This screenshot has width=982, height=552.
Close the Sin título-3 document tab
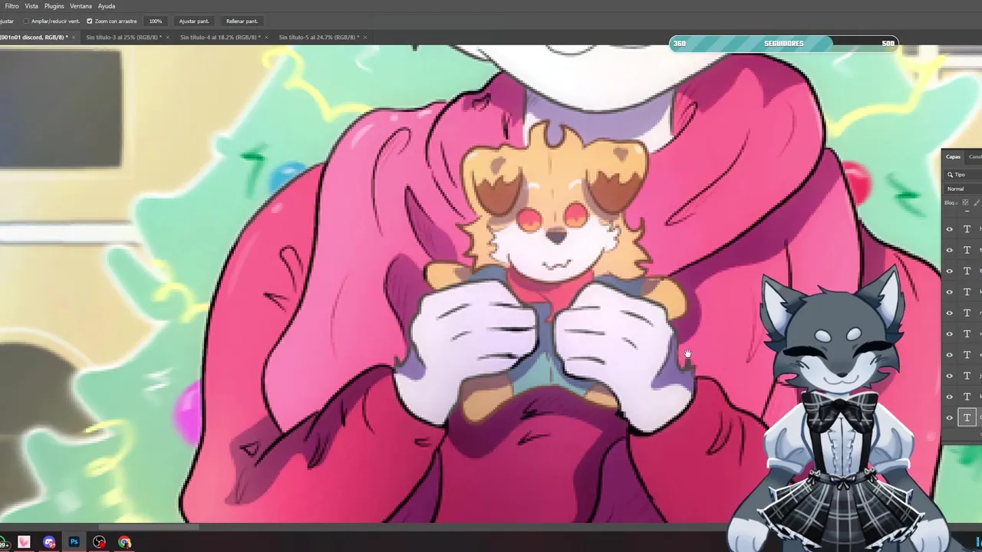pos(168,37)
